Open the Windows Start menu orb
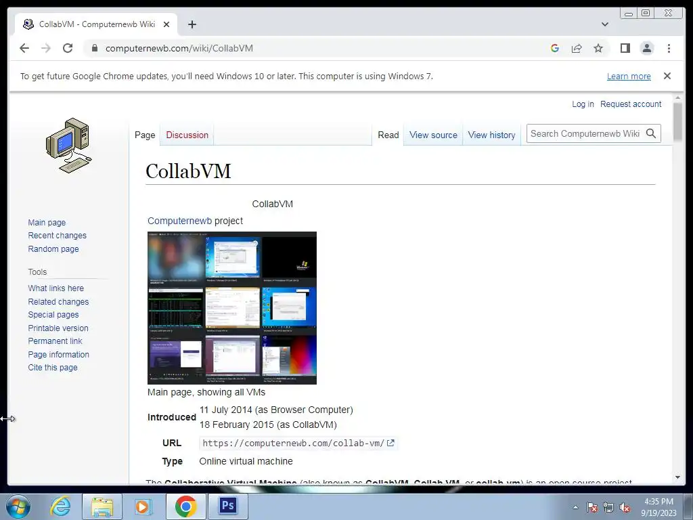 [x=18, y=506]
